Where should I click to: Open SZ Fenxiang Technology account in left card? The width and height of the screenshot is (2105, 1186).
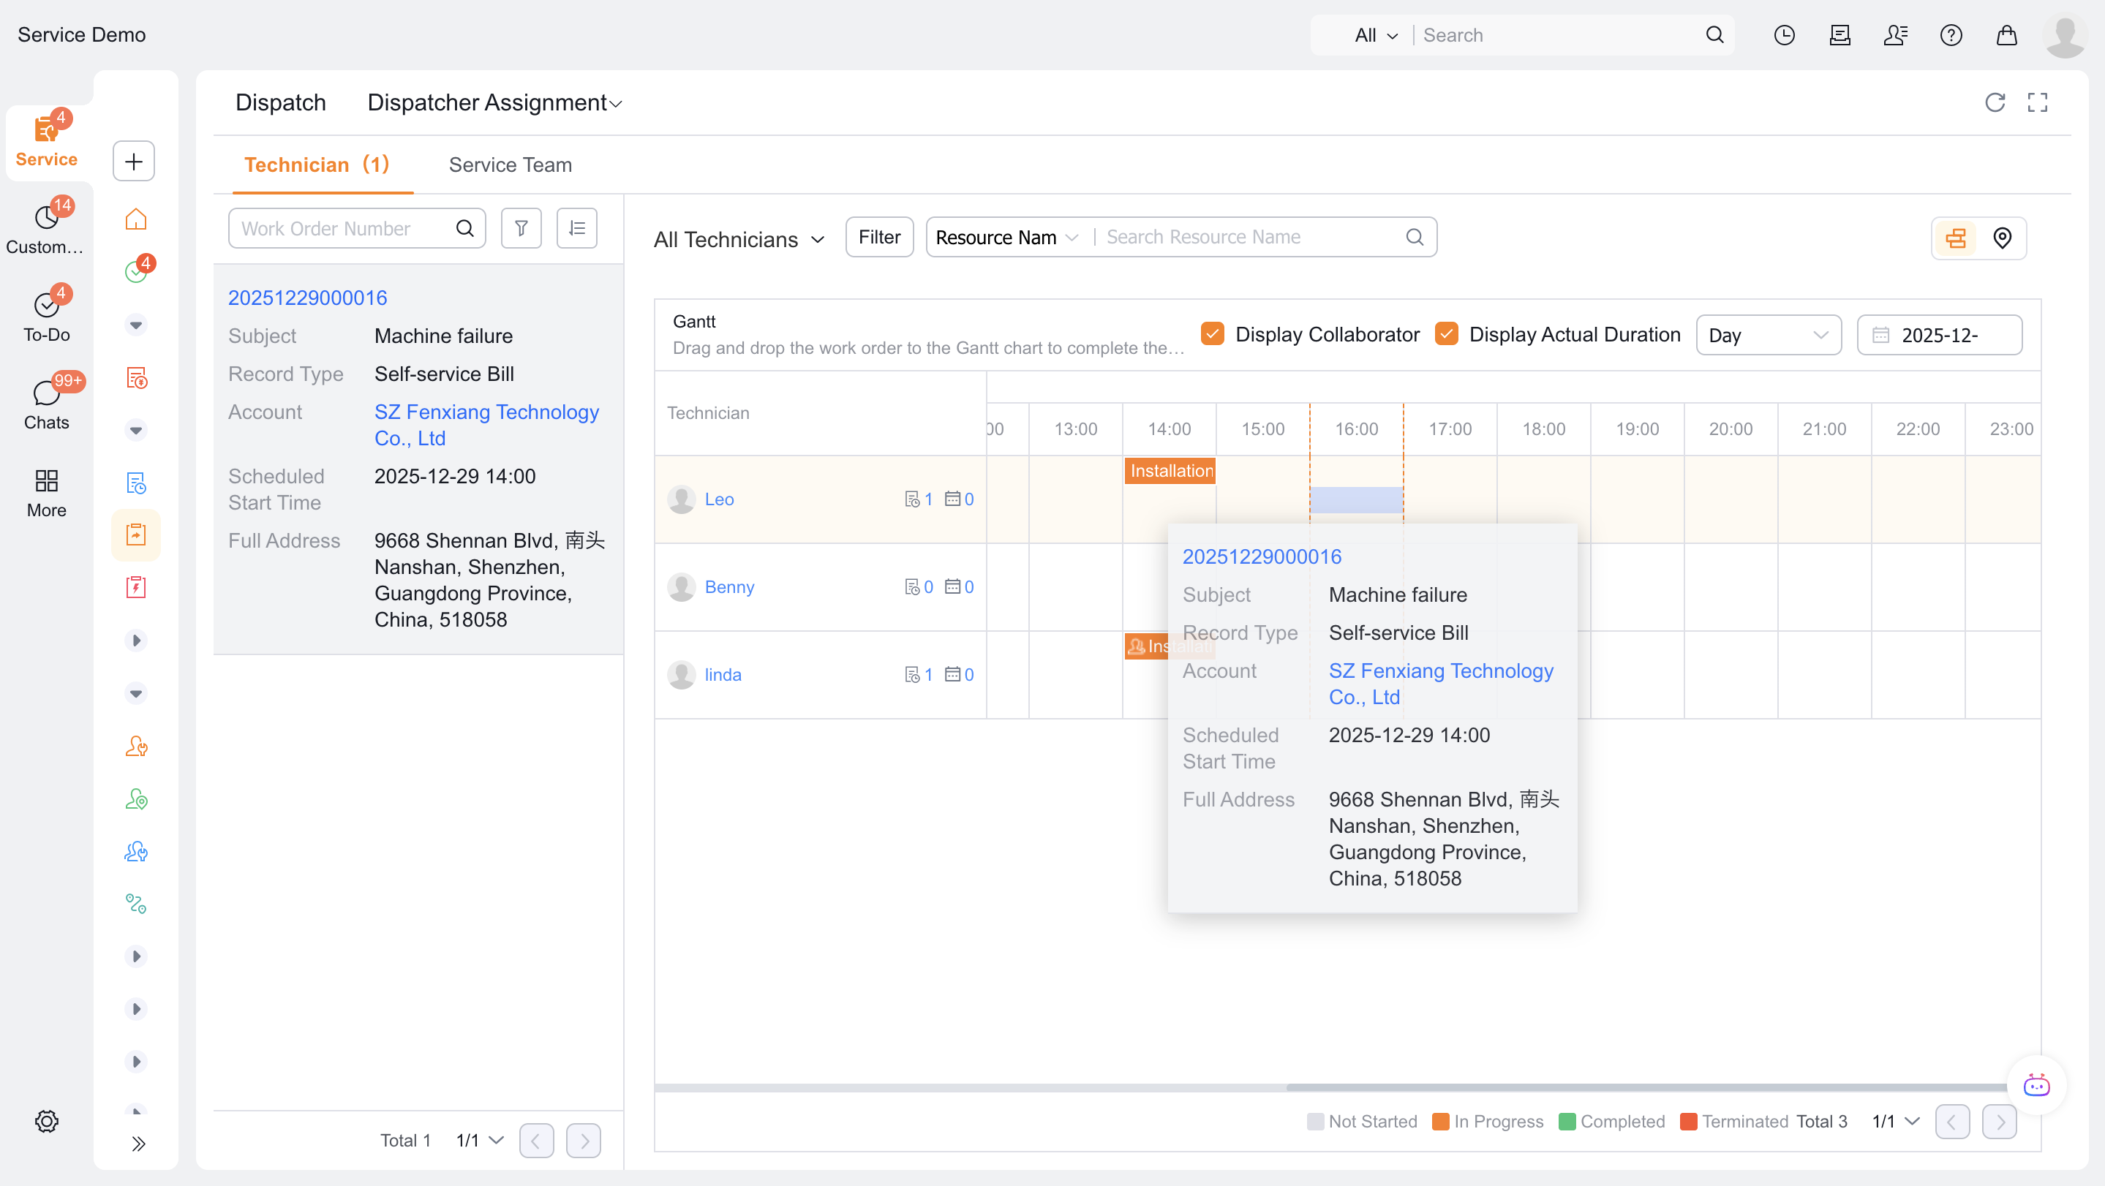pyautogui.click(x=486, y=426)
